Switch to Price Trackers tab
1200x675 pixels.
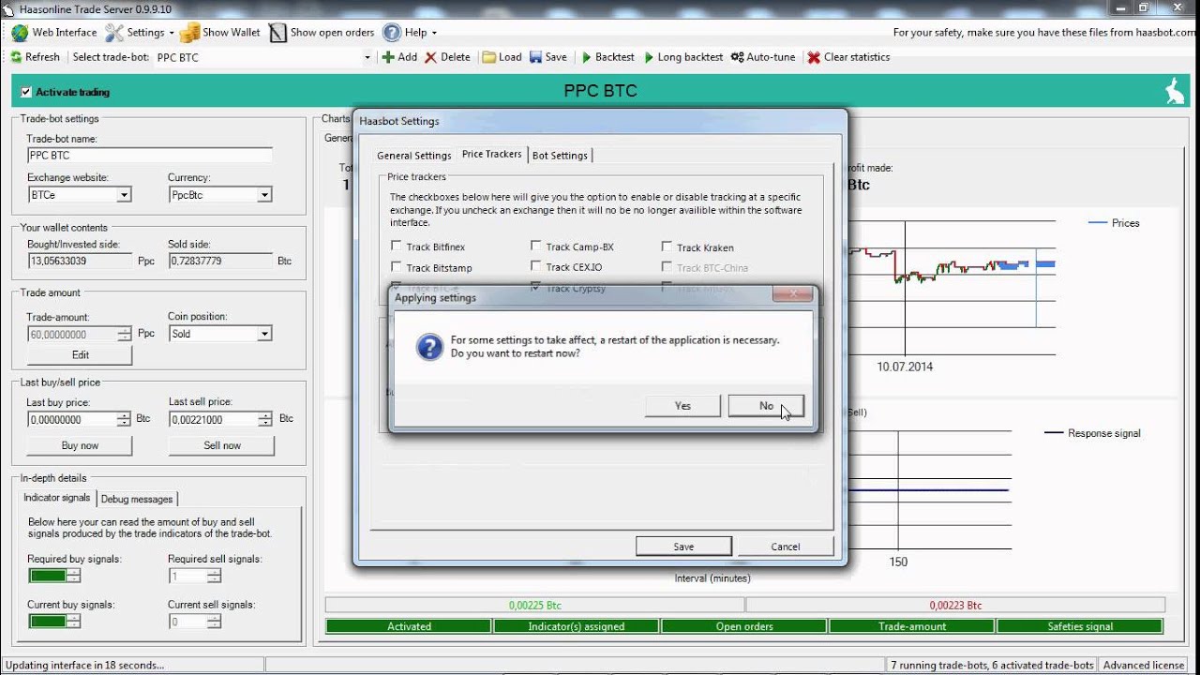[x=492, y=154]
